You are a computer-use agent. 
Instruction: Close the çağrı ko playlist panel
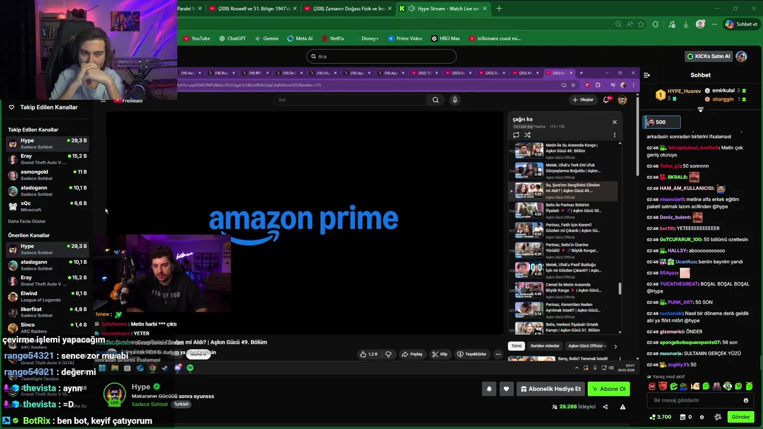point(615,122)
